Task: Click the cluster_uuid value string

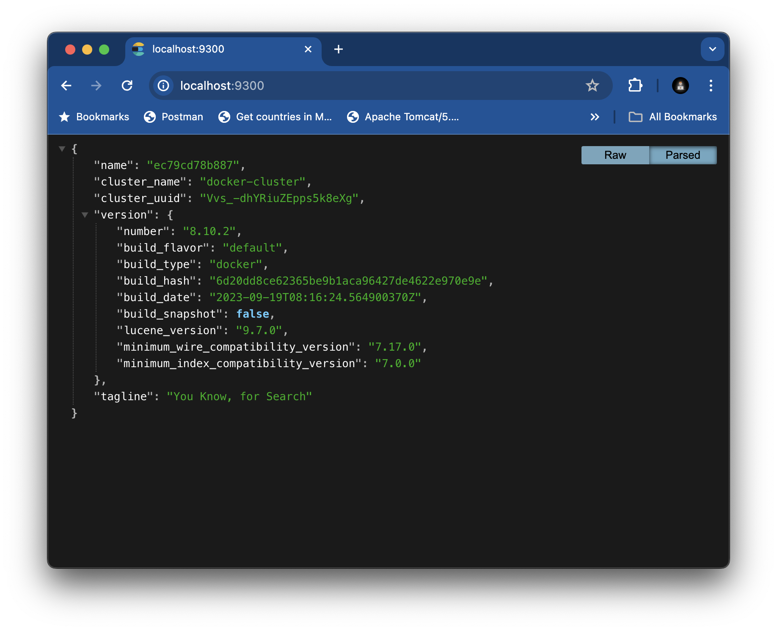Action: click(279, 198)
